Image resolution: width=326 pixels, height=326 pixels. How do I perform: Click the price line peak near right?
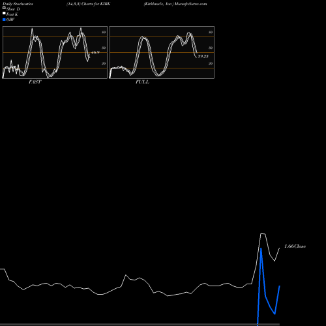(x=263, y=233)
